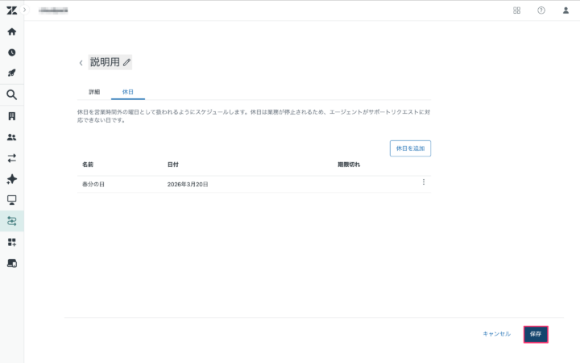Open AI sparkle icon section
This screenshot has height=363, width=580.
pyautogui.click(x=12, y=179)
